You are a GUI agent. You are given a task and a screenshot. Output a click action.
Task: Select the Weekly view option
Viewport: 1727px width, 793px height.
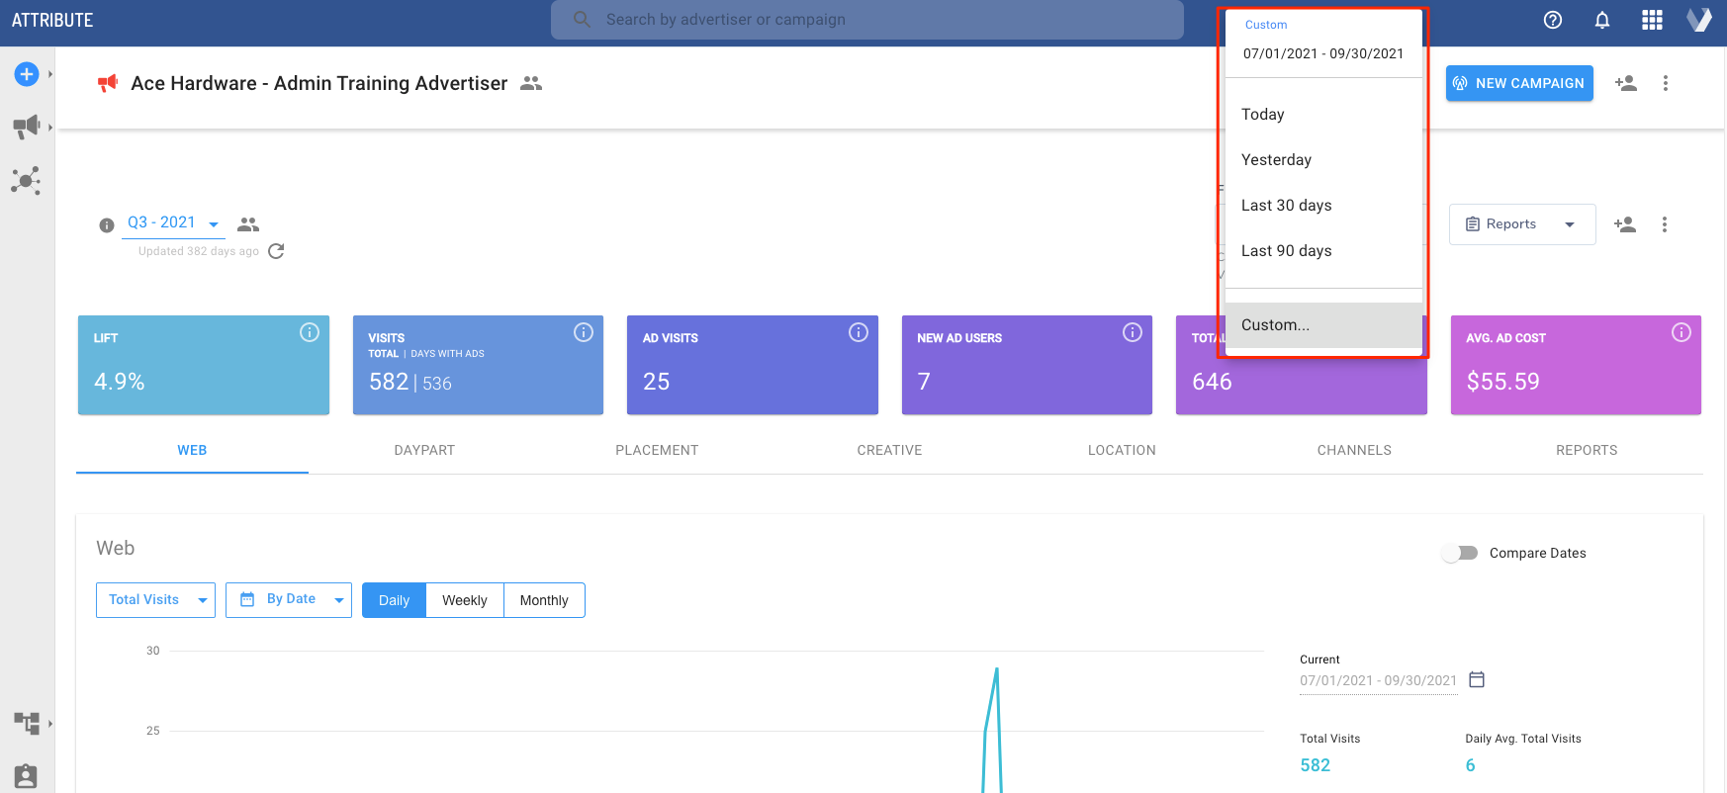464,600
